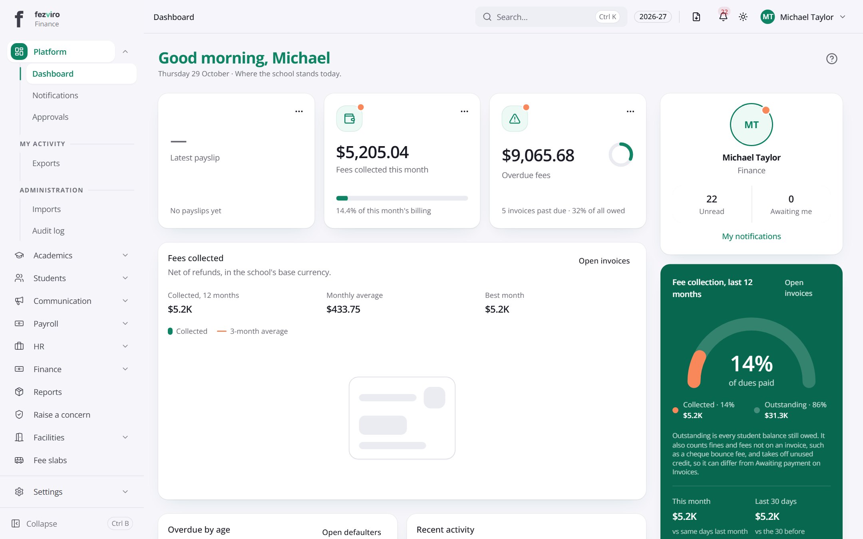Viewport: 863px width, 539px height.
Task: Click the downloads file icon in header
Action: tap(696, 17)
